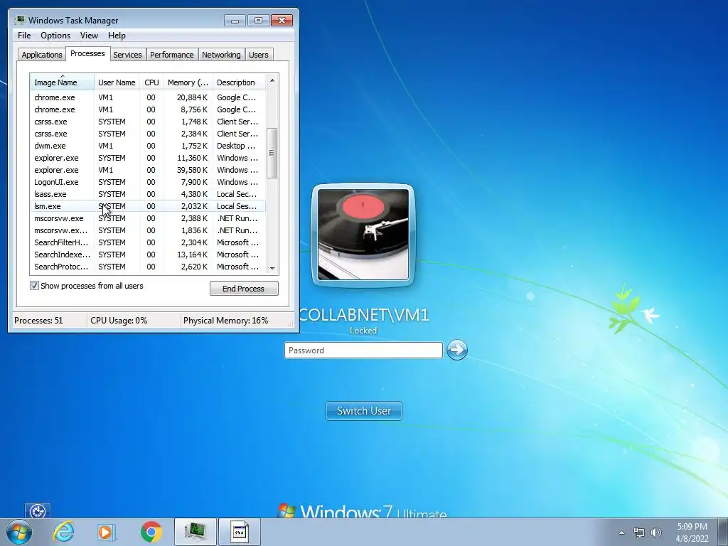Open the Start menu orb
The width and height of the screenshot is (728, 546).
pos(19,532)
